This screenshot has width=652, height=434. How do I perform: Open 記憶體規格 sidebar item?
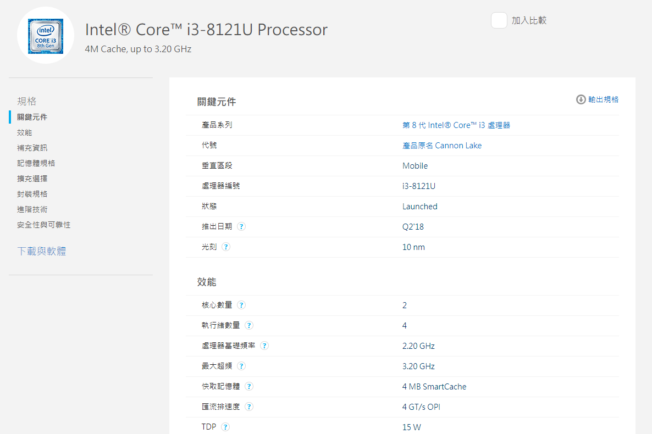pyautogui.click(x=36, y=163)
